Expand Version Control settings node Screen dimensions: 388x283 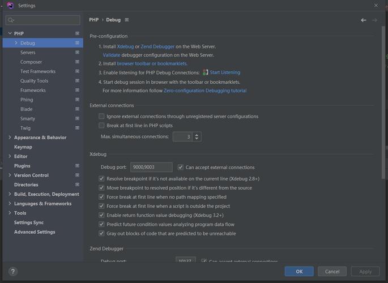tap(10, 175)
